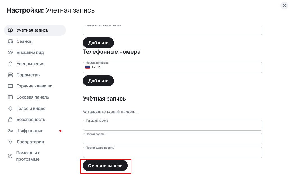Click the Keyboard shortcuts icon
The height and width of the screenshot is (176, 290).
[10, 86]
